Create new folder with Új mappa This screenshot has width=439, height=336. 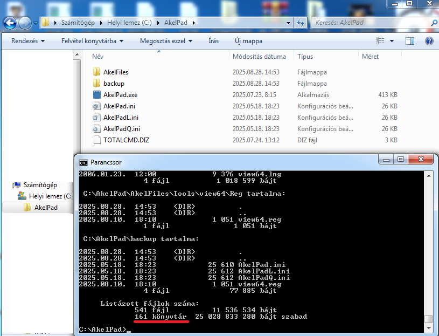(249, 41)
